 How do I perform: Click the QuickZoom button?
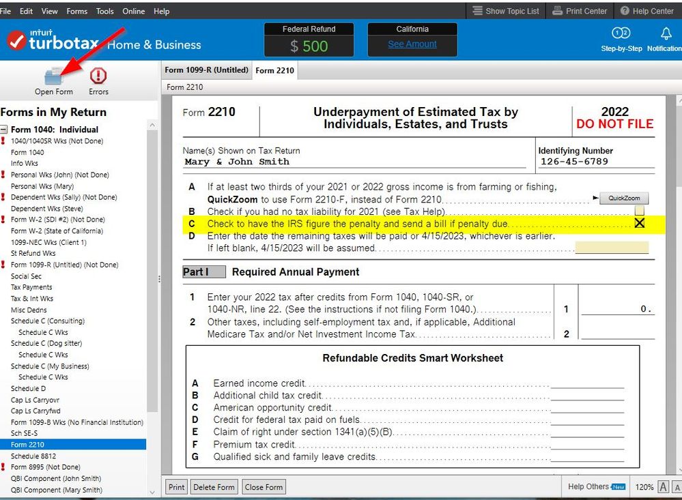click(x=624, y=198)
